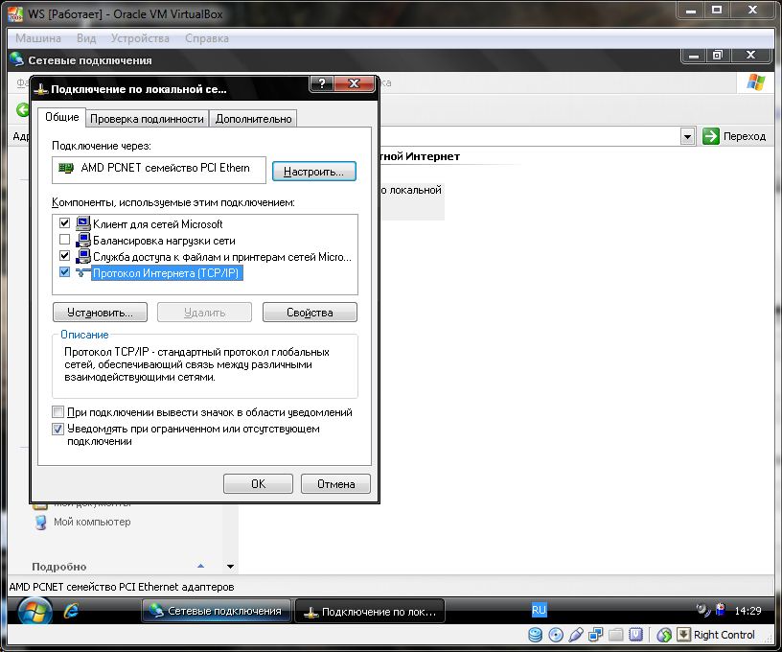The image size is (782, 652).
Task: Click the host key arrow icon beside Right Control
Action: pyautogui.click(x=683, y=635)
